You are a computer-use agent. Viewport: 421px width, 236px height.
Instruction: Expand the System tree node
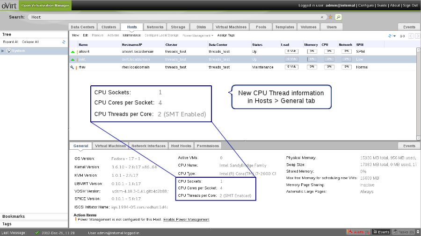[x=3, y=51]
